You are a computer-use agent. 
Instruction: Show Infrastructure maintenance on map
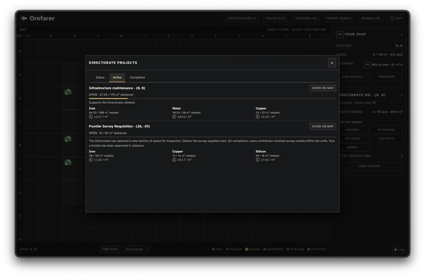pyautogui.click(x=323, y=88)
